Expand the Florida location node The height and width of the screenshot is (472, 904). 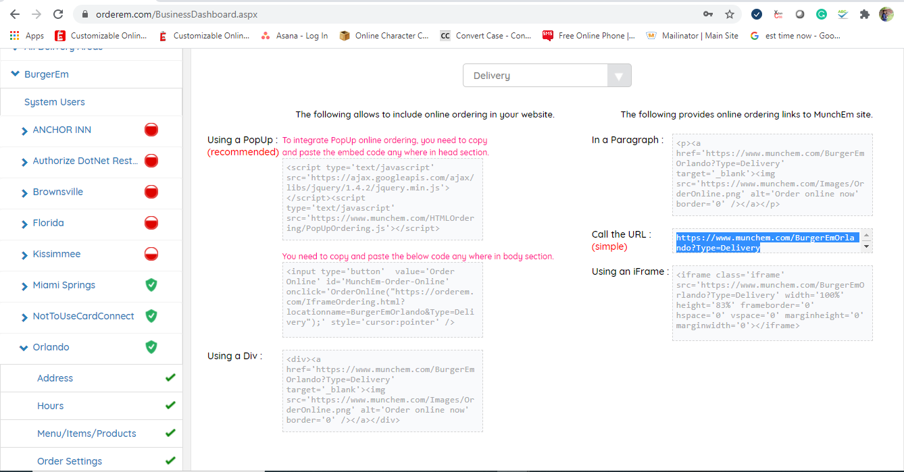[x=25, y=224]
